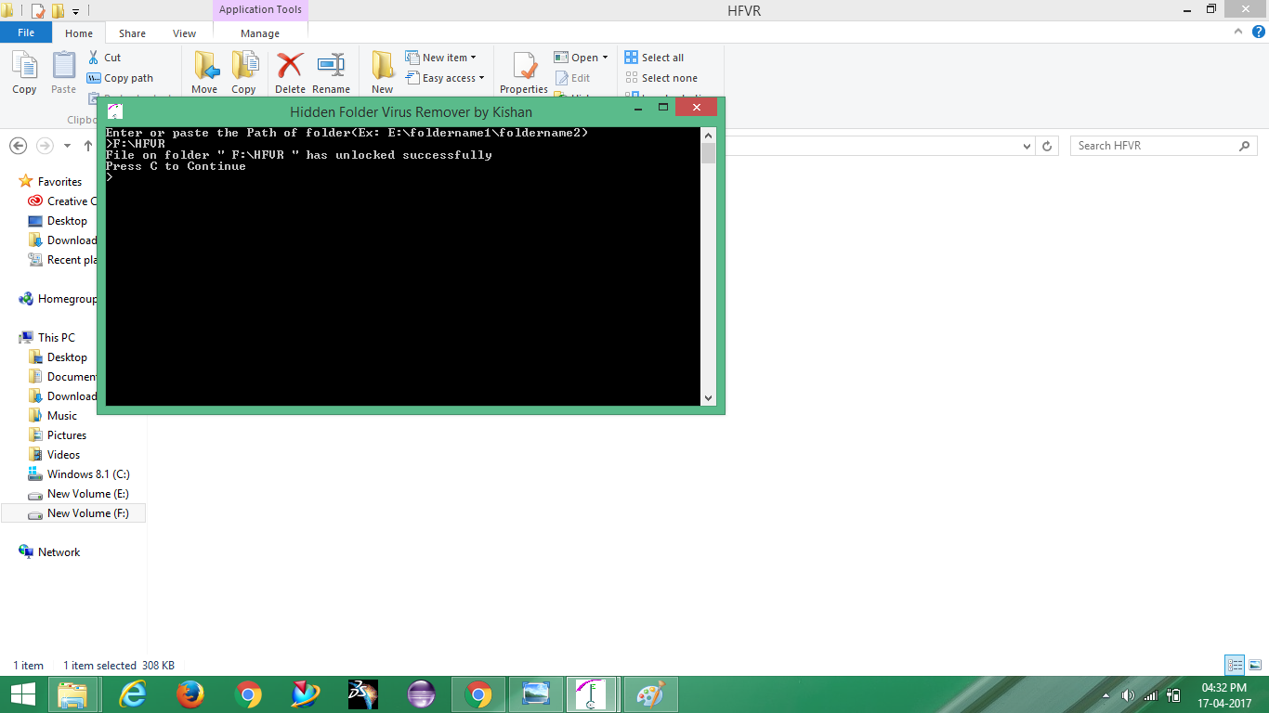Click New folder icon in quick access toolbar

coord(58,11)
